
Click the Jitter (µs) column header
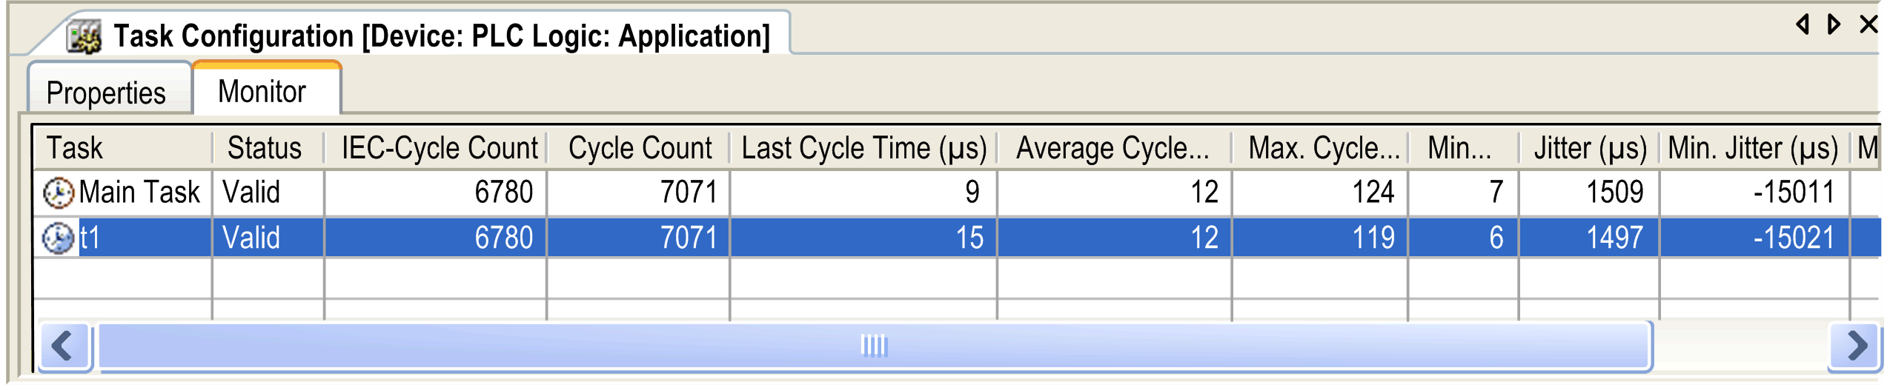tap(1590, 148)
